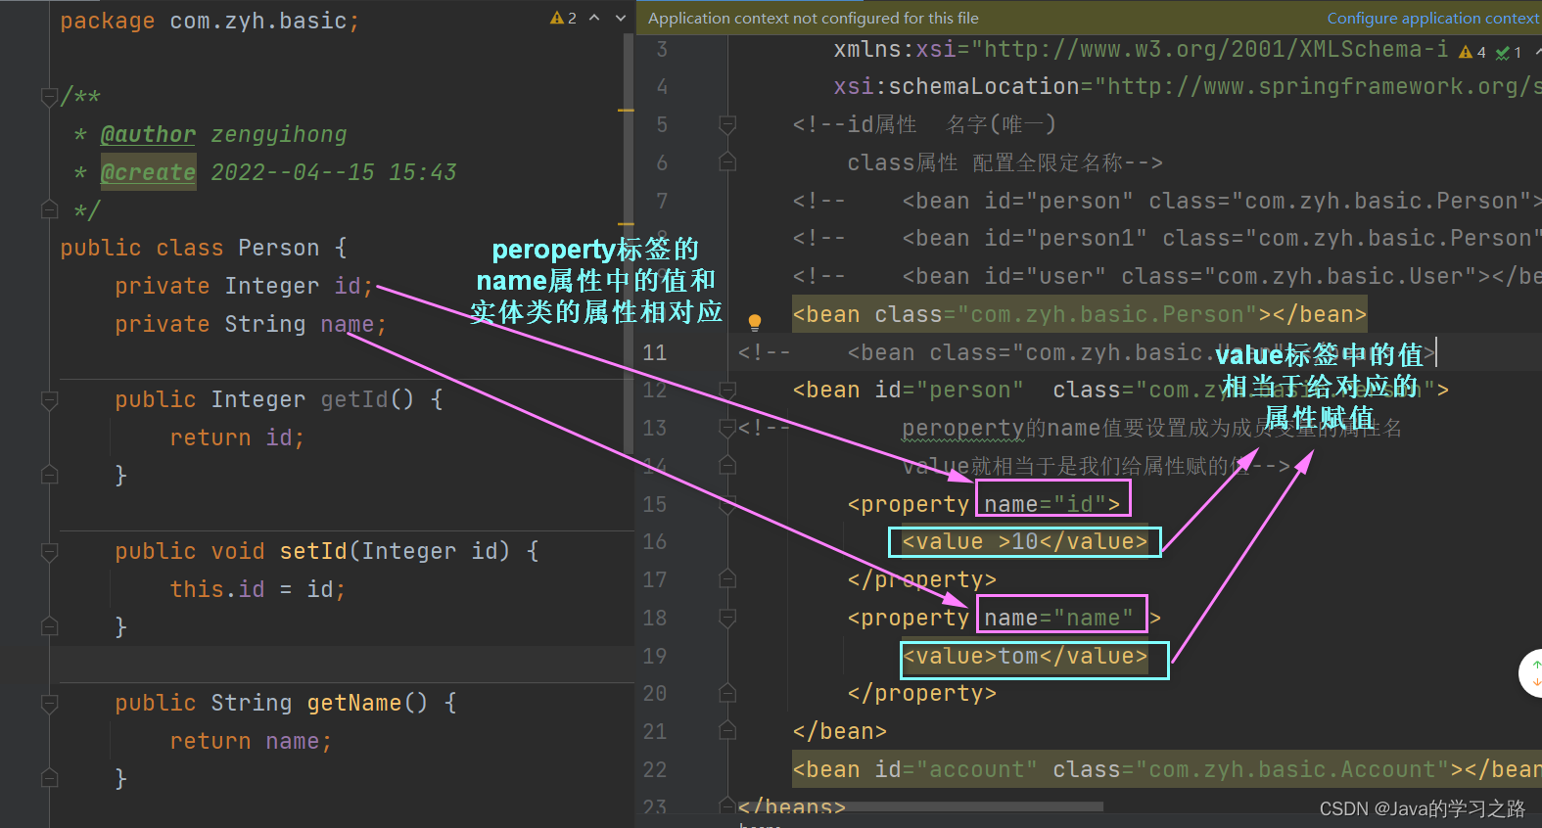1542x828 pixels.
Task: Collapse fold marker at line 20 </property>
Action: (726, 693)
